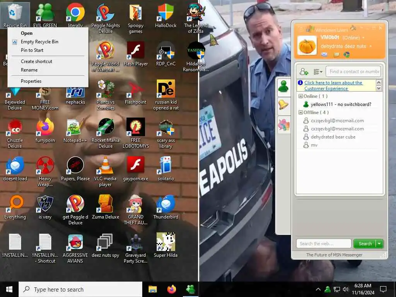
Task: Choose Empty Recycle Bin in context menu
Action: [48, 42]
